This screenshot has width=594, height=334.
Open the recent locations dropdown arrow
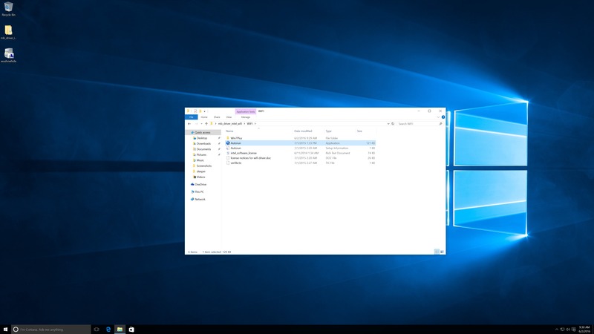(x=200, y=123)
